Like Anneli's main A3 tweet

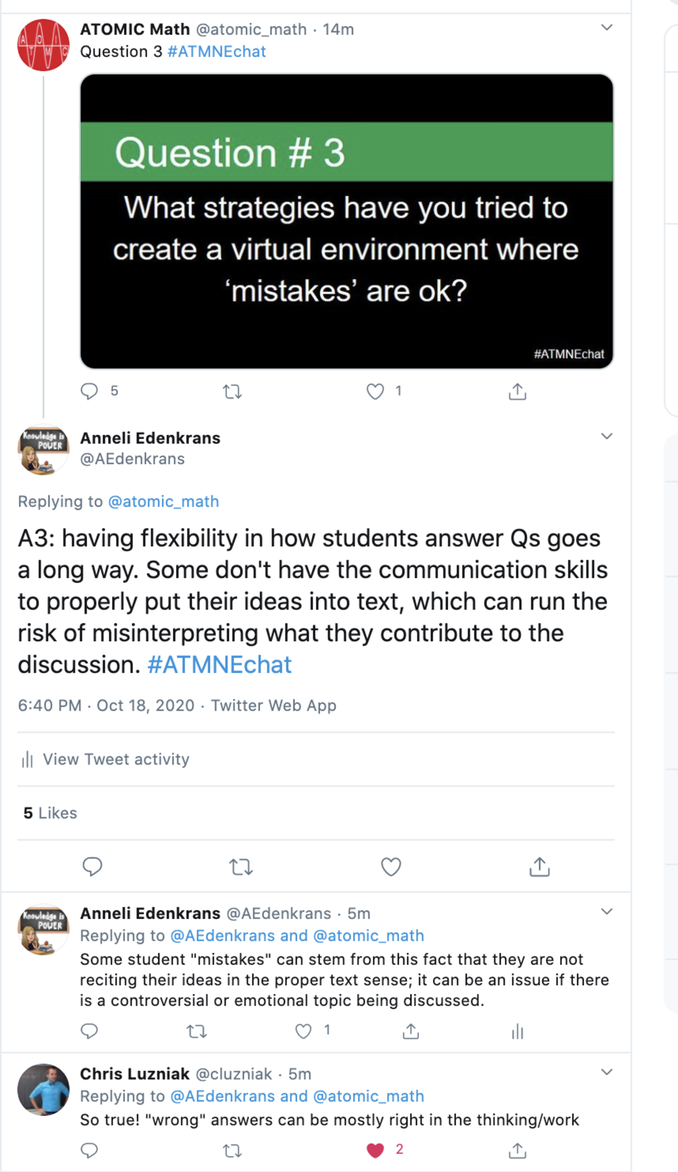coord(391,867)
